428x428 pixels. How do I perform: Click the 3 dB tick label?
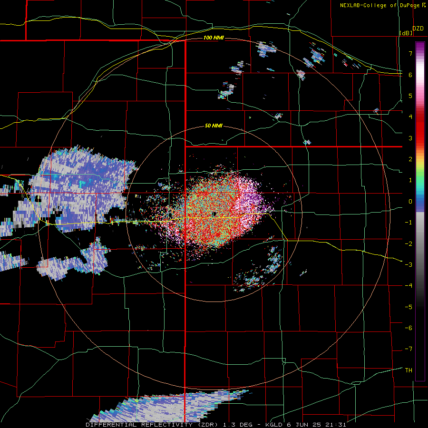tap(410, 138)
